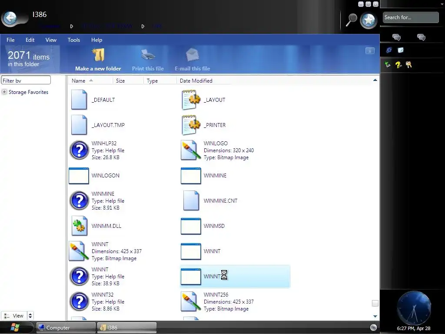Screen dimensions: 445x334
Task: Select the WINMM.DLL file icon
Action: 79,226
